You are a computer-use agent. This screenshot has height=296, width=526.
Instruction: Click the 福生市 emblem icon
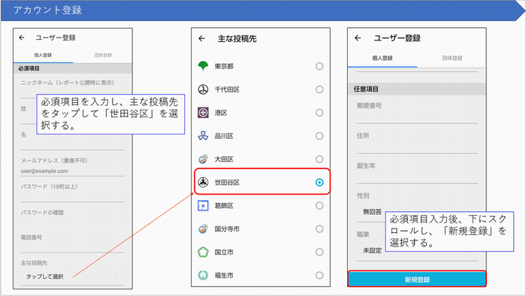click(203, 275)
